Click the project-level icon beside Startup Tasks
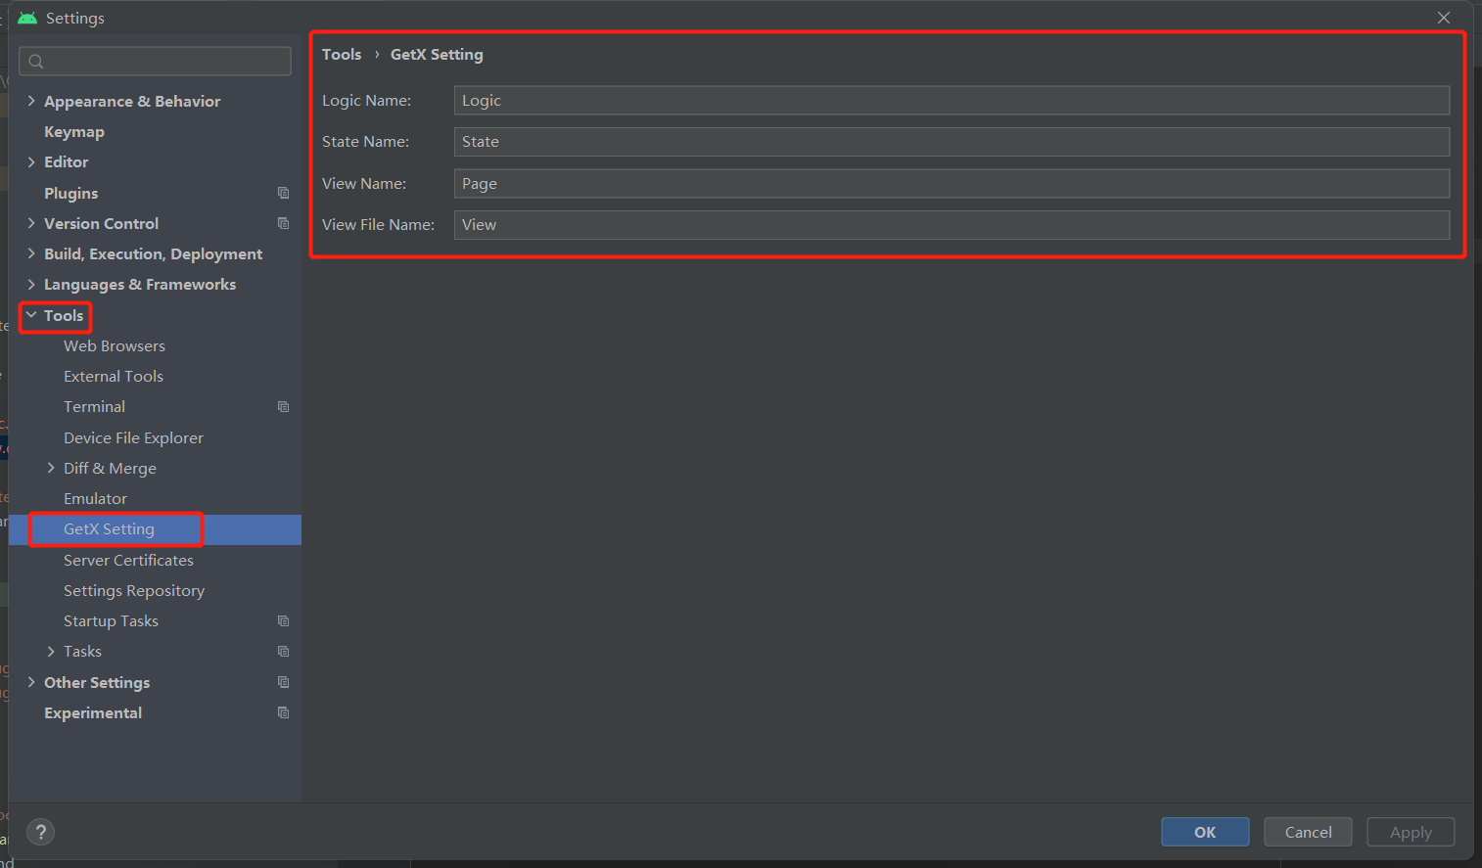The width and height of the screenshot is (1482, 868). [283, 620]
